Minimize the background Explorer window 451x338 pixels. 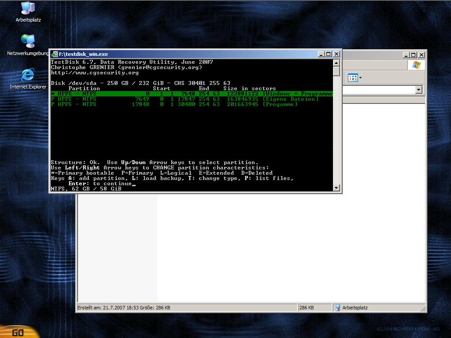tap(406, 55)
